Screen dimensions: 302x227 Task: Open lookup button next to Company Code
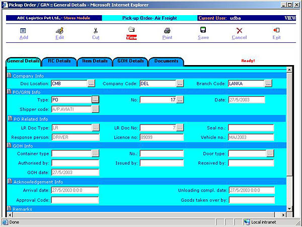180,83
